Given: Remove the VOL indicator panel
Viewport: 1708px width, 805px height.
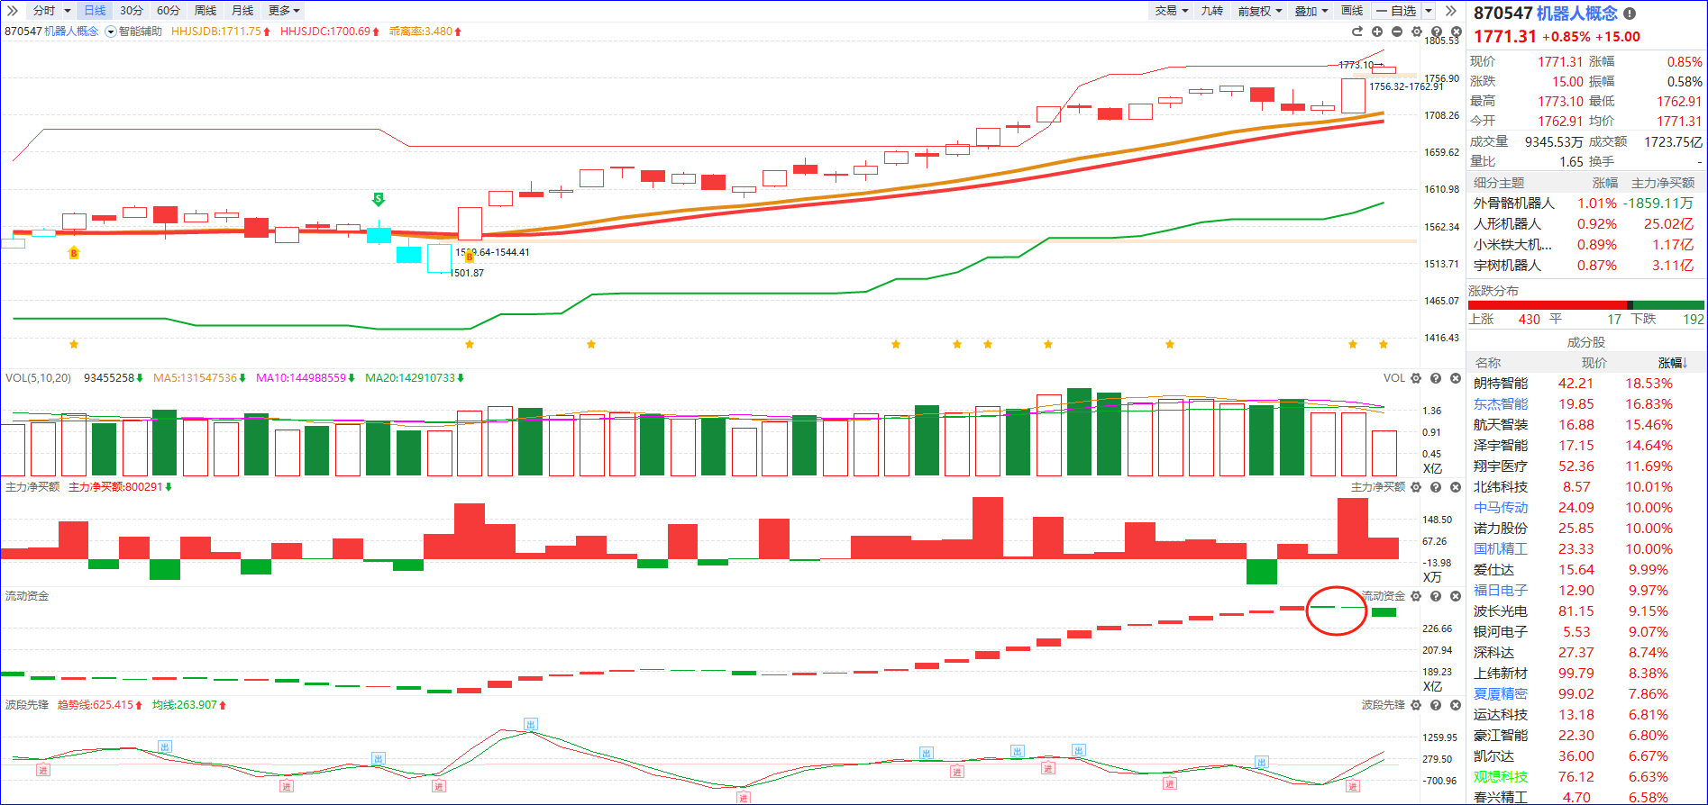Looking at the screenshot, I should pos(1456,378).
